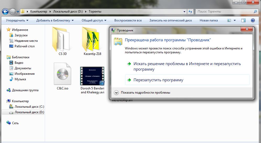Click Торенты in the address breadcrumb
Image resolution: width=261 pixels, height=143 pixels.
click(95, 12)
